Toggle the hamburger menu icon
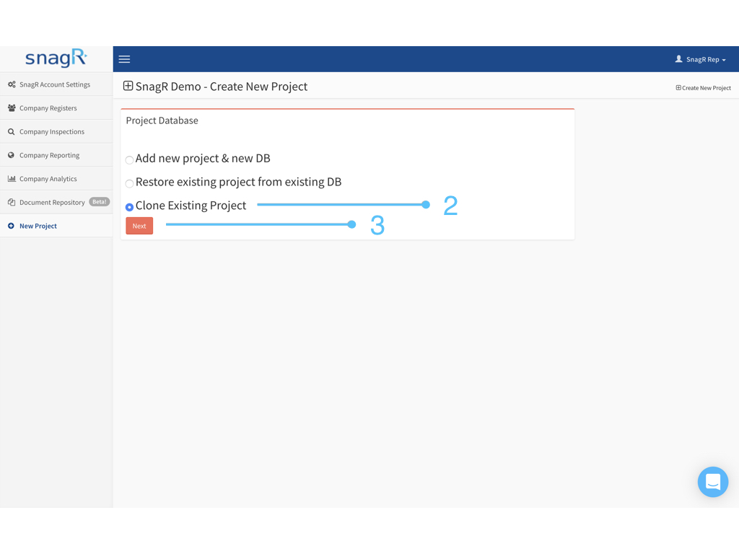The width and height of the screenshot is (739, 554). pos(124,59)
